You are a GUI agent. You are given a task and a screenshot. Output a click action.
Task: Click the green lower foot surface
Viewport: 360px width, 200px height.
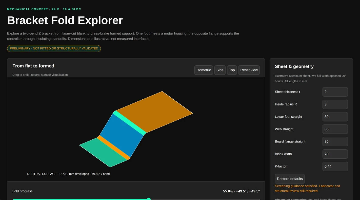(104, 152)
